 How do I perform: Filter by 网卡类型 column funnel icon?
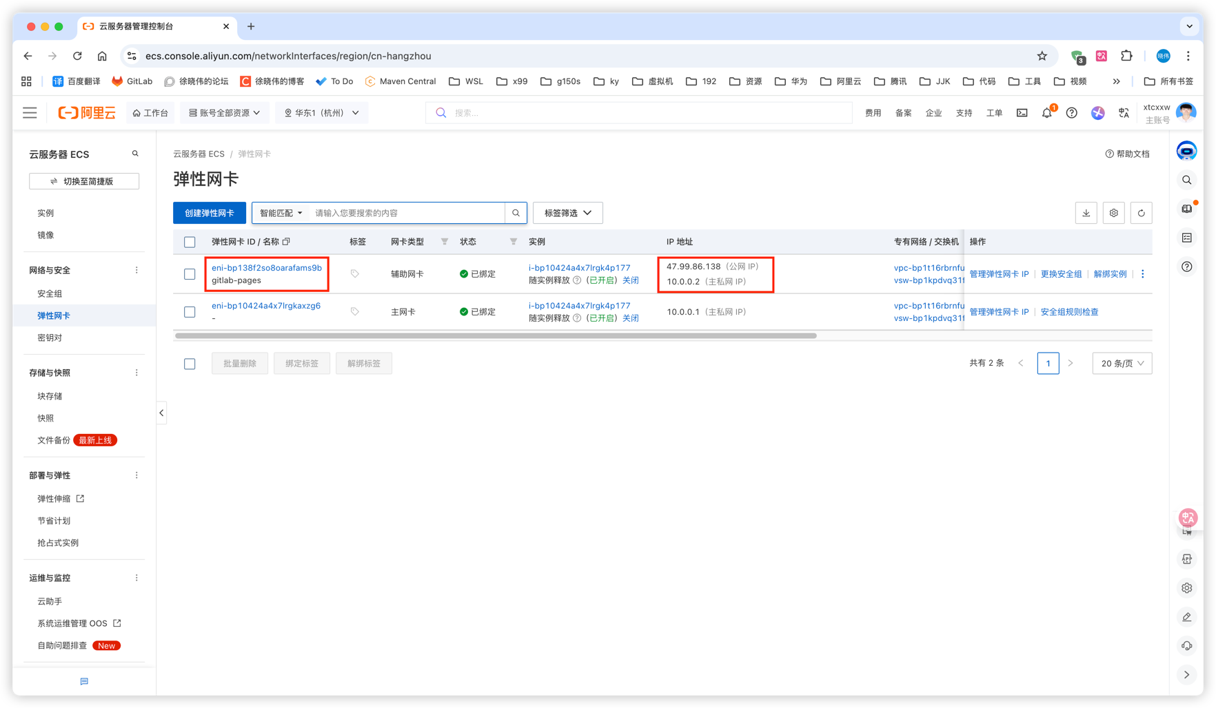445,242
